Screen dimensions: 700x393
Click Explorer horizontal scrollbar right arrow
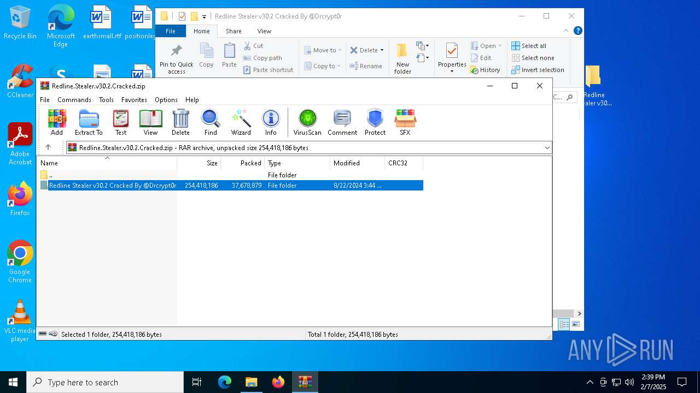point(579,313)
